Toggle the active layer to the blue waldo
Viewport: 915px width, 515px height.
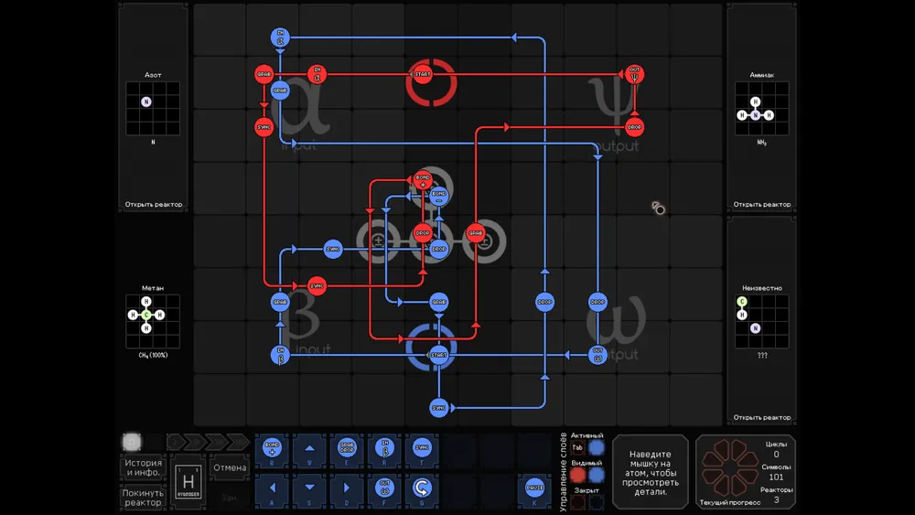pyautogui.click(x=597, y=448)
